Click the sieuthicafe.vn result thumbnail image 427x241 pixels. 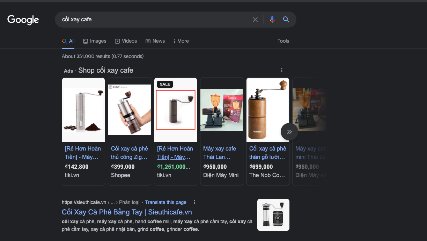pos(273,214)
